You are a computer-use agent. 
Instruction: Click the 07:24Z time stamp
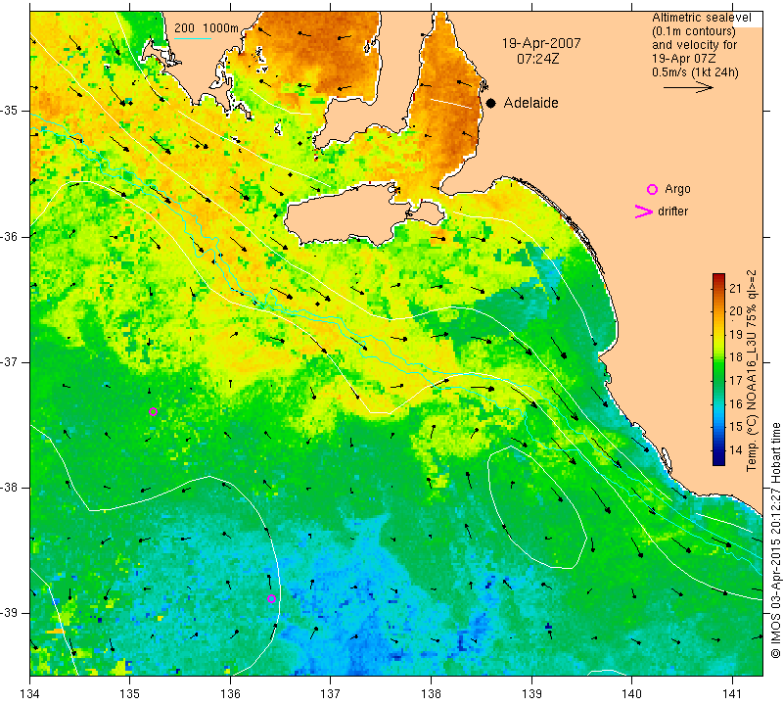pyautogui.click(x=537, y=59)
